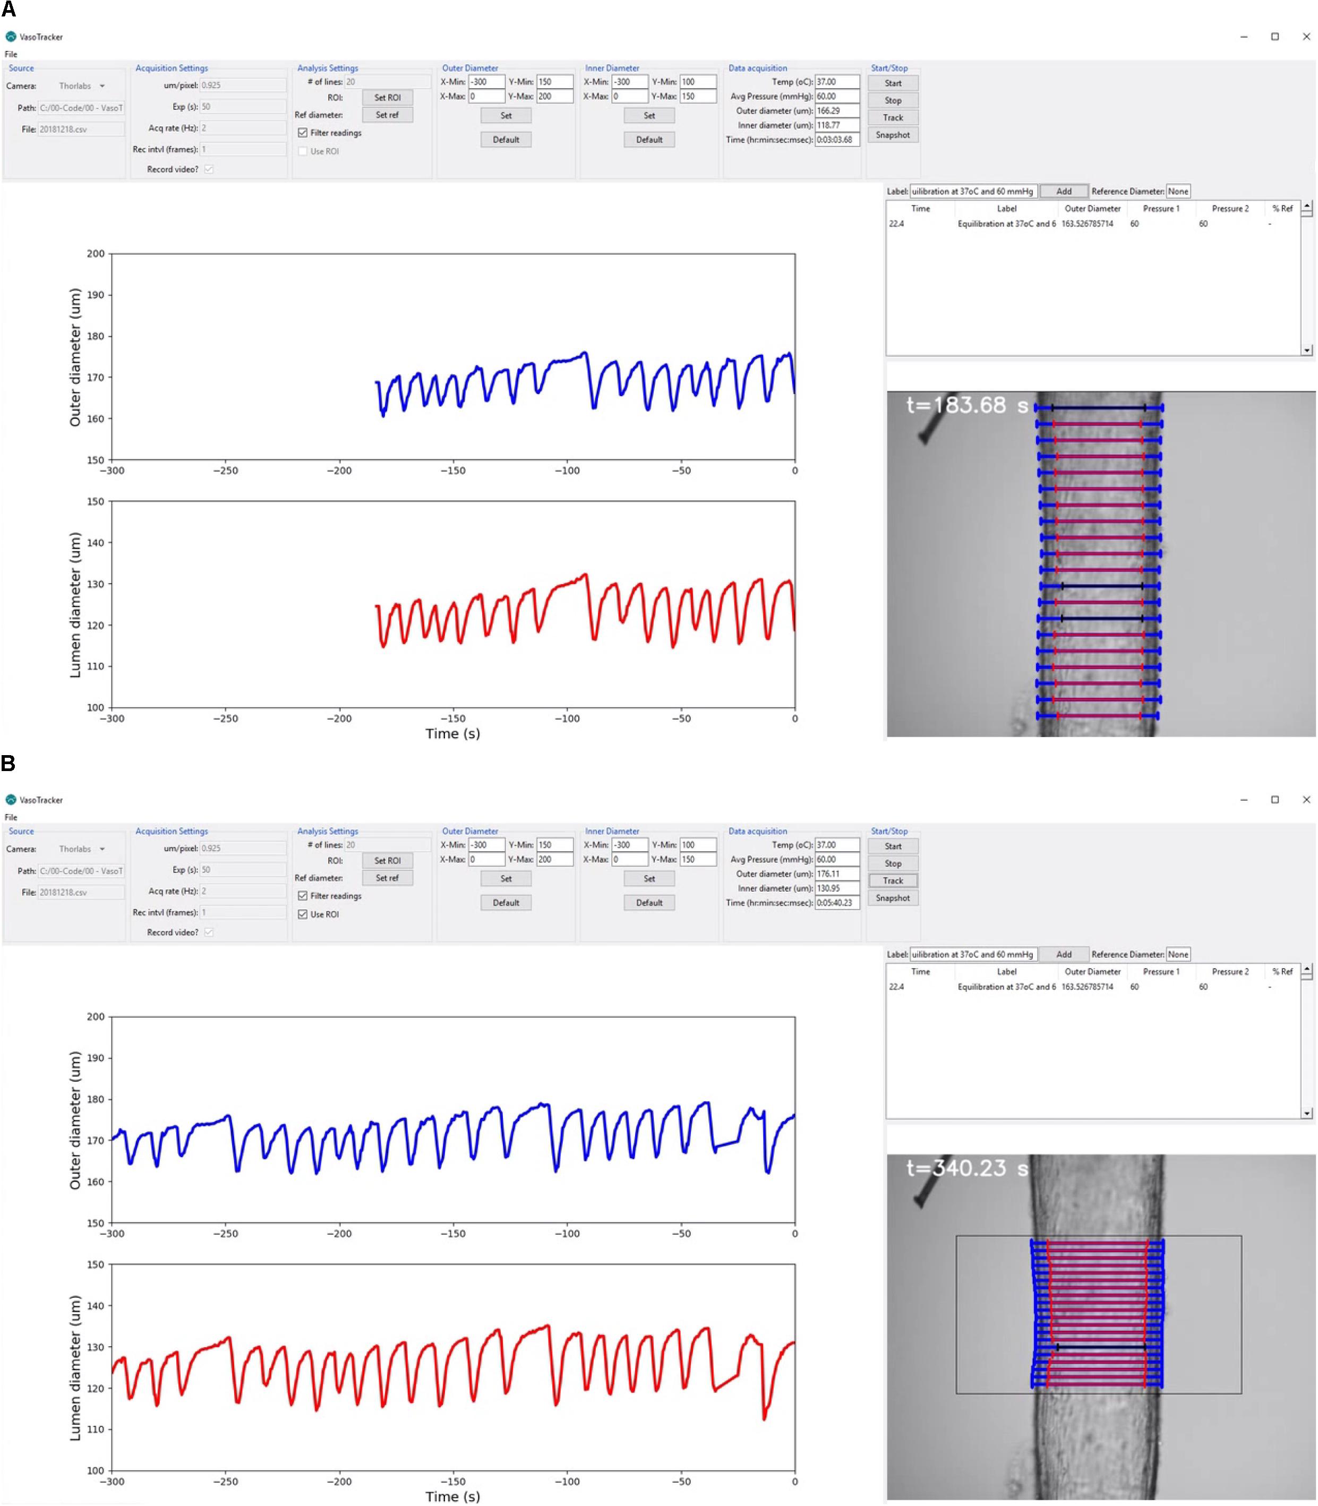1318x1506 pixels.
Task: Click File field 20181218.csv in lower window
Action: [x=81, y=892]
